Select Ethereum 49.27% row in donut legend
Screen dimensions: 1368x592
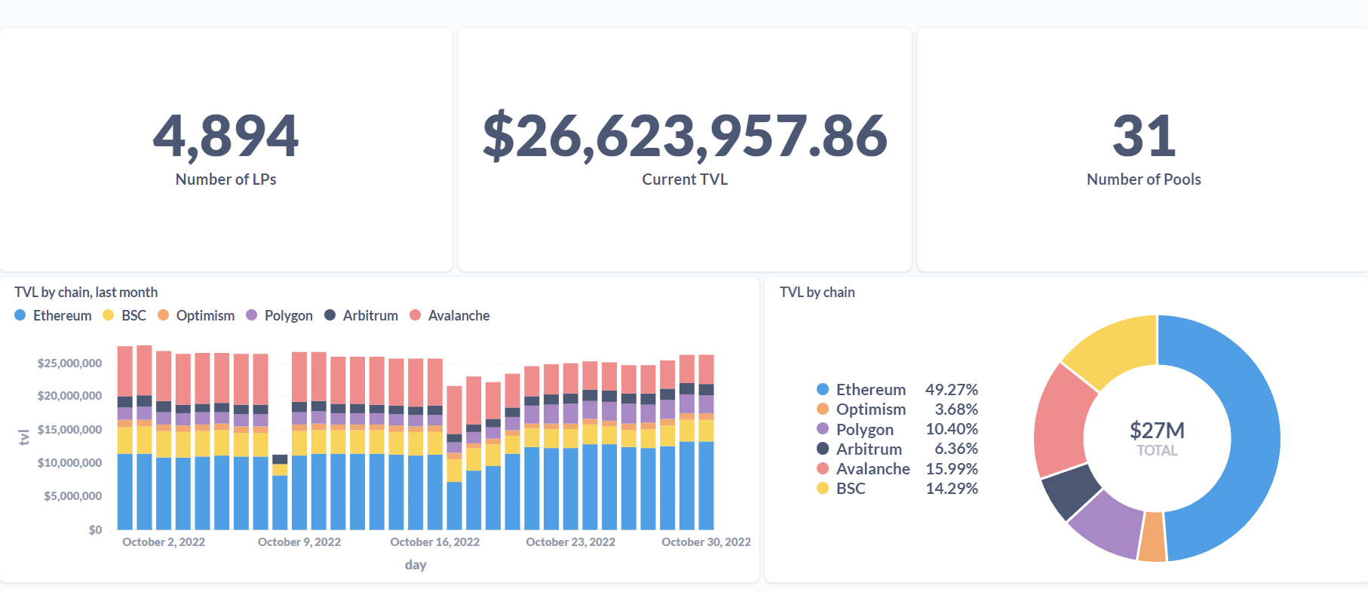pyautogui.click(x=897, y=390)
